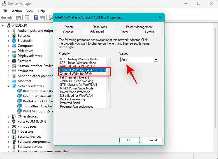The width and height of the screenshot is (218, 159).
Task: Open the Value dropdown set to Auto
Action: tap(139, 60)
